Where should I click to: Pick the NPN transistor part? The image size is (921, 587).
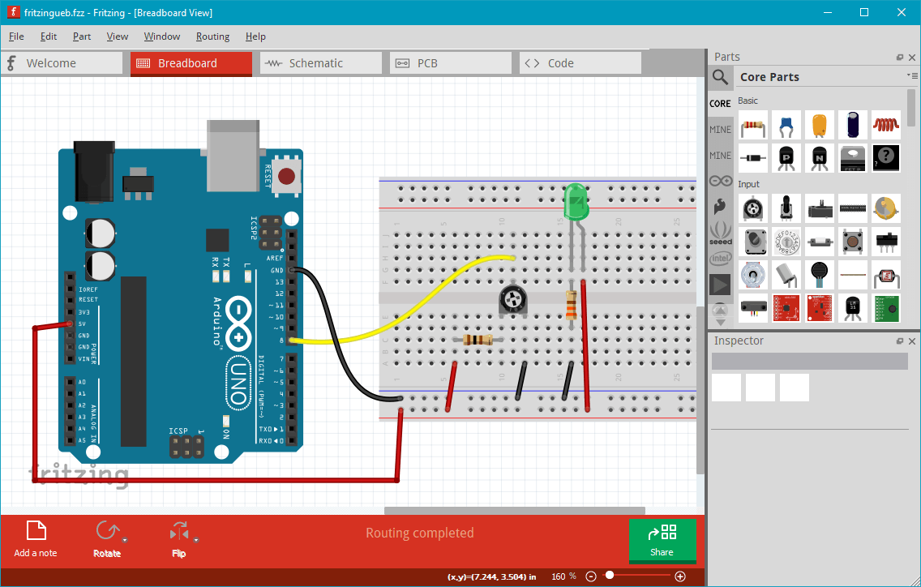pos(820,158)
